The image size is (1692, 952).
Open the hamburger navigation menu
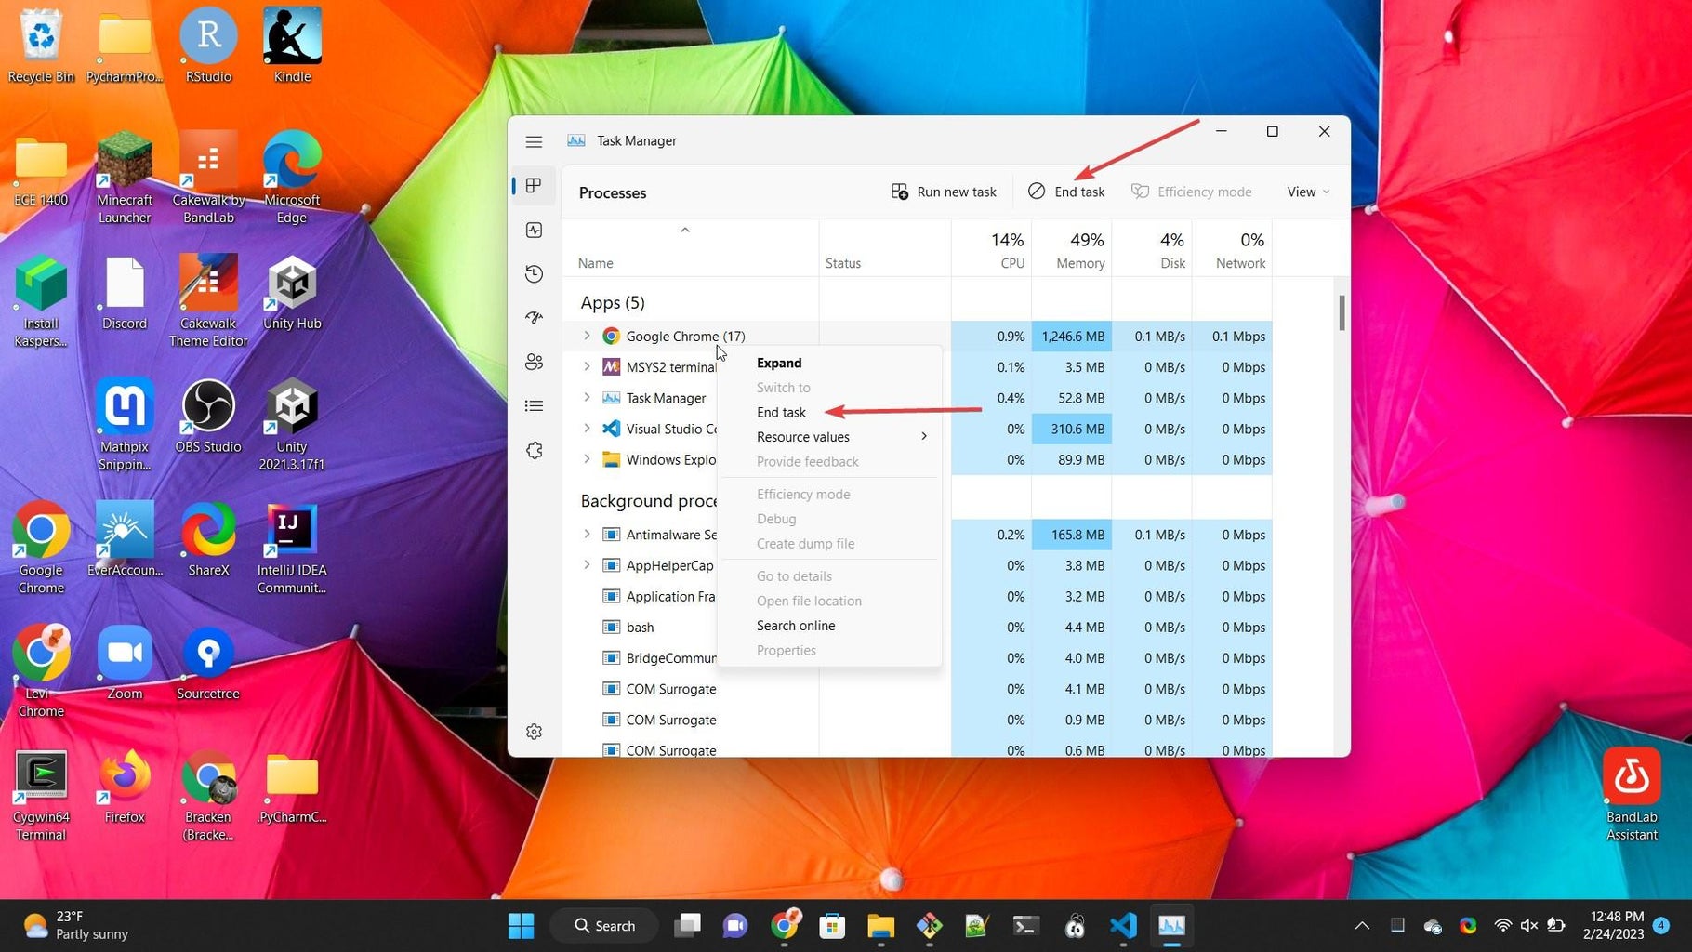[x=534, y=141]
